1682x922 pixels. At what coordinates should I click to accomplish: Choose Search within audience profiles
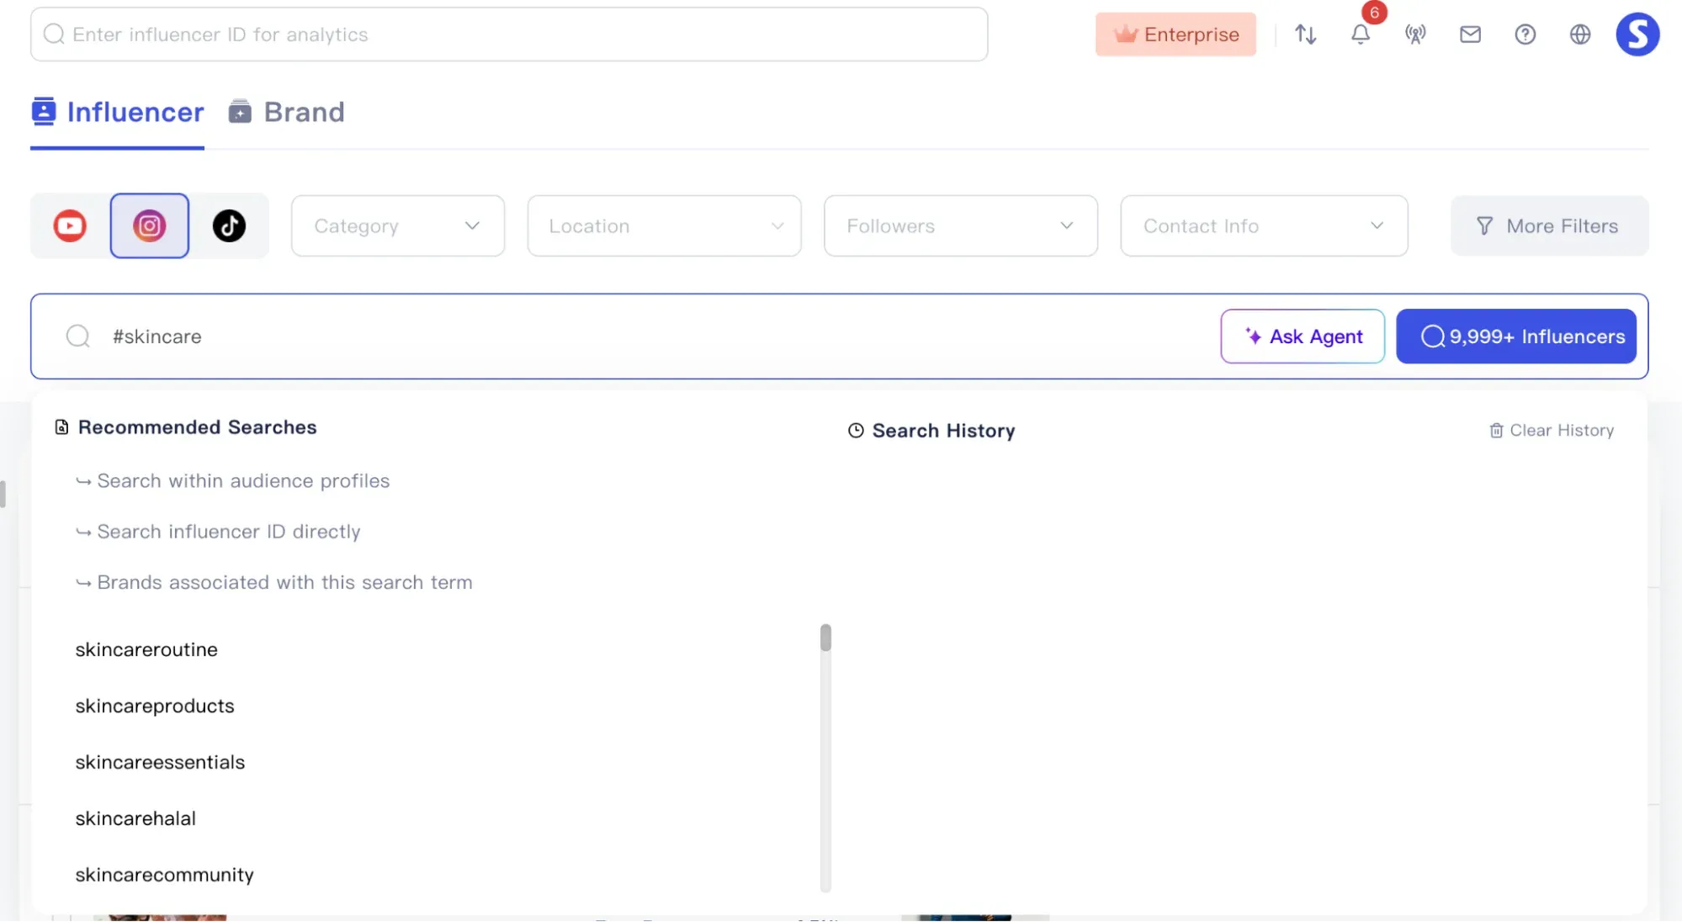[233, 481]
